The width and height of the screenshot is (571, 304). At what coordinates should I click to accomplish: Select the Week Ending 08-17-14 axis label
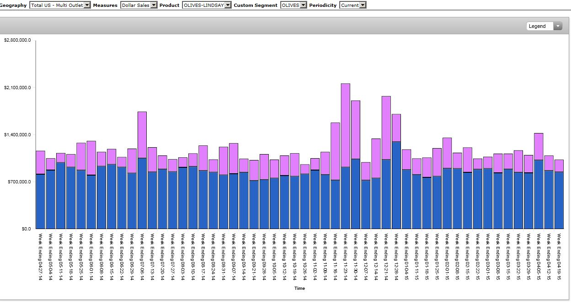coord(203,256)
